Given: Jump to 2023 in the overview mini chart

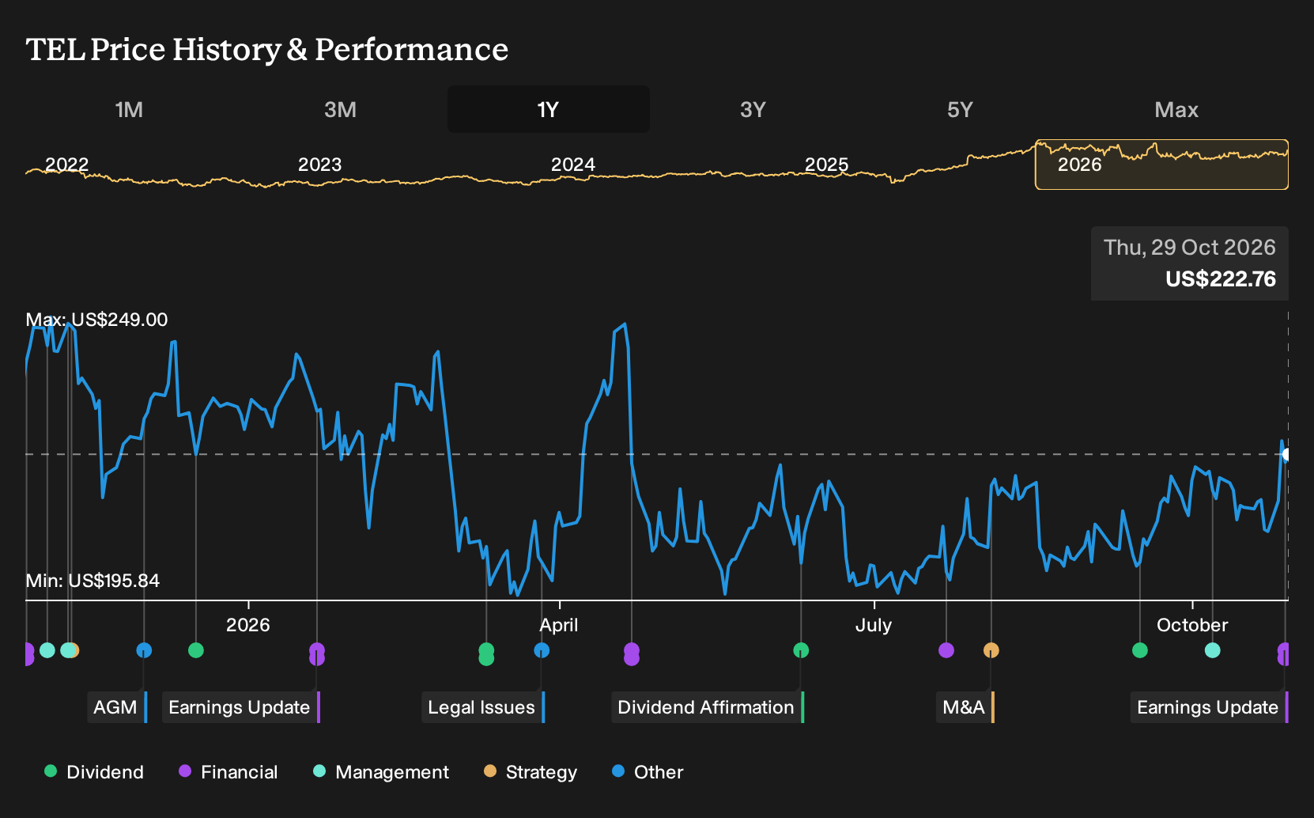Looking at the screenshot, I should tap(319, 165).
